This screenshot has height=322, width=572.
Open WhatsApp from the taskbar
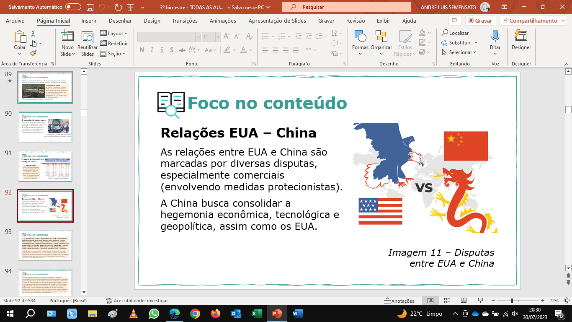tap(154, 313)
